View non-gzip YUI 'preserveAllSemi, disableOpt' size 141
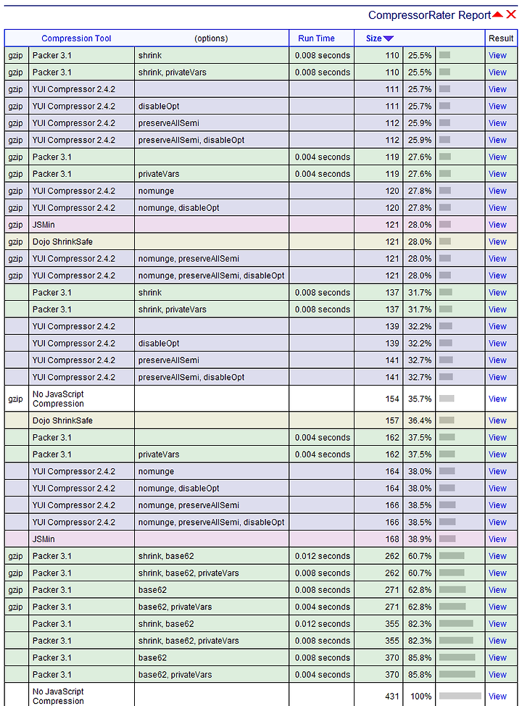 [497, 378]
